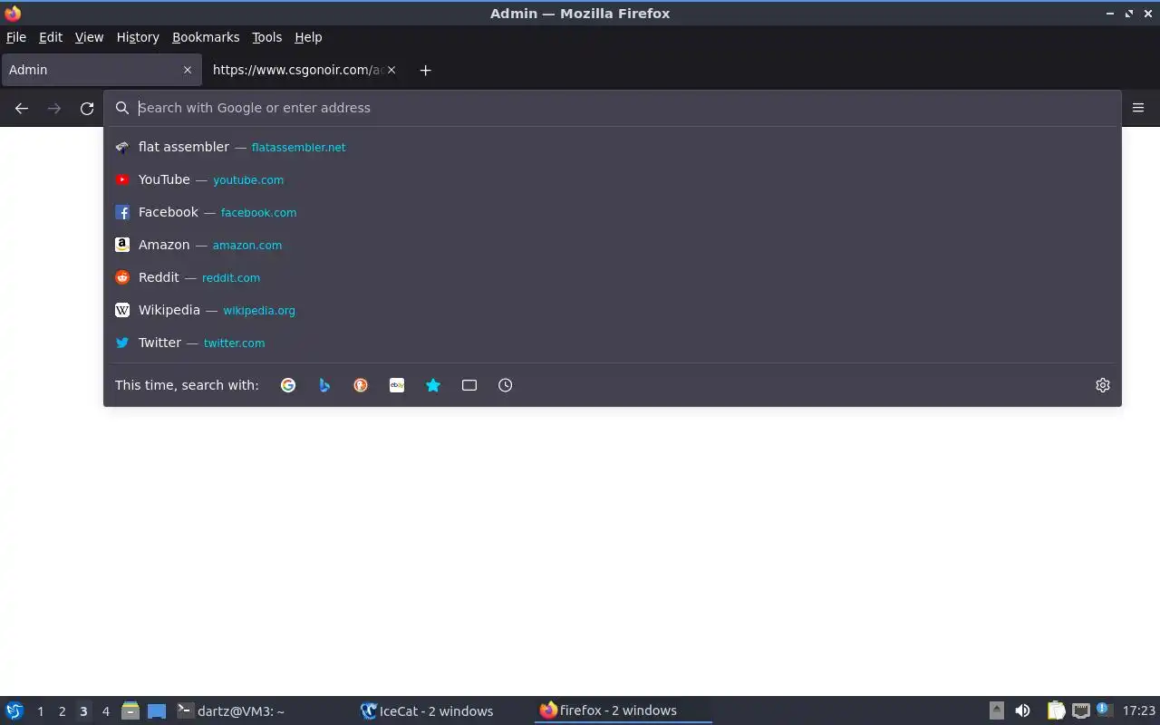
Task: Search in history using clock icon
Action: click(506, 385)
